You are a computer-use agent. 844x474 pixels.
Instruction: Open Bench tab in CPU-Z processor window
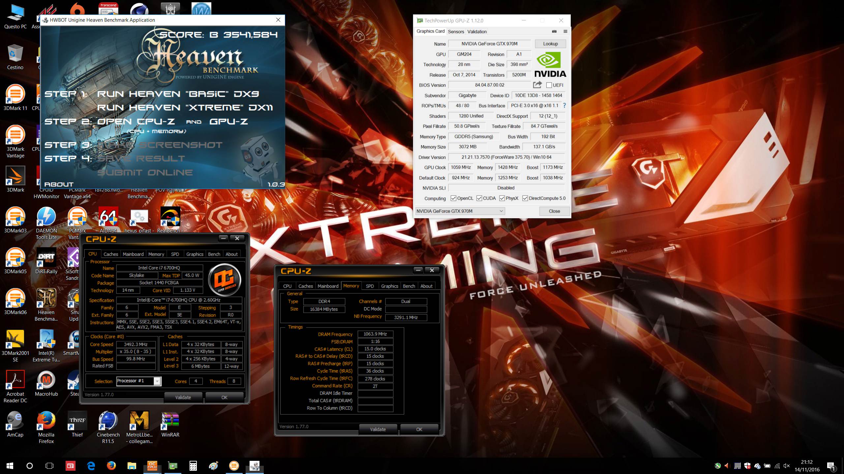(214, 254)
